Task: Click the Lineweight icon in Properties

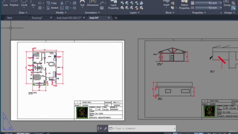Action: [193, 3]
